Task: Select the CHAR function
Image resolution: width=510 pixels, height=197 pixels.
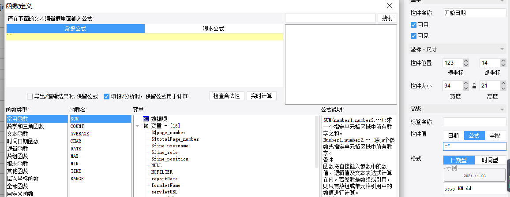Action: click(x=101, y=141)
